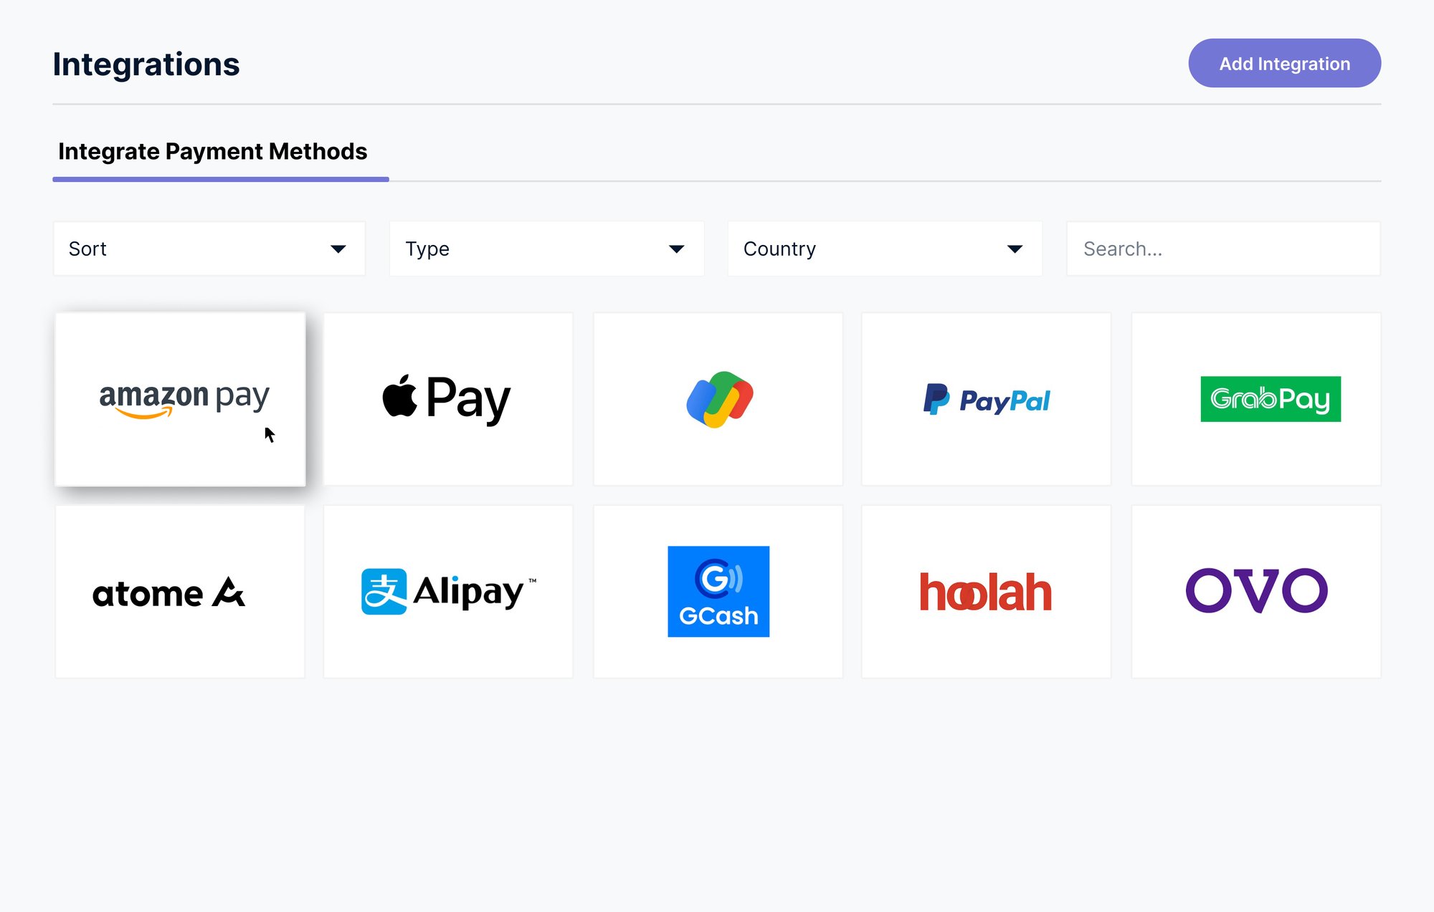1434x912 pixels.
Task: Open the Google Pay integration icon
Action: coord(718,398)
